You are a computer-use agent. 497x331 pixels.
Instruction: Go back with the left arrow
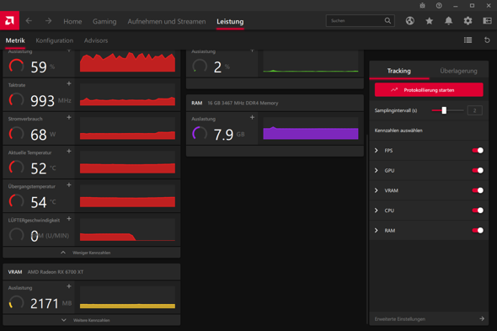[29, 21]
